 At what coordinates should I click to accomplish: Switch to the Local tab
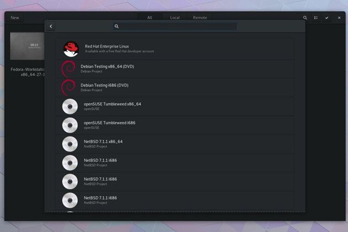pos(175,18)
